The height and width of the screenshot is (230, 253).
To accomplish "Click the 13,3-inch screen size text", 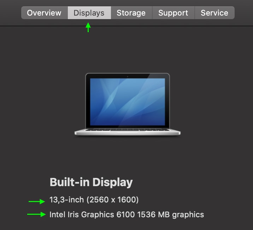I will tap(67, 200).
